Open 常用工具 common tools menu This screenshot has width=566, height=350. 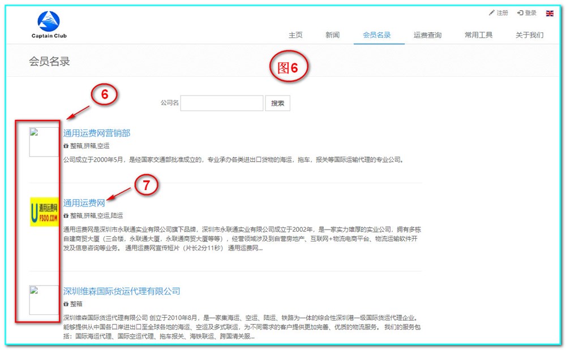point(478,35)
